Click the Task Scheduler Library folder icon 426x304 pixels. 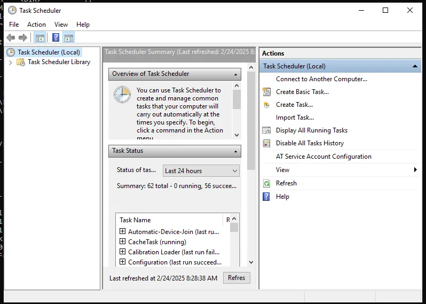coord(21,62)
